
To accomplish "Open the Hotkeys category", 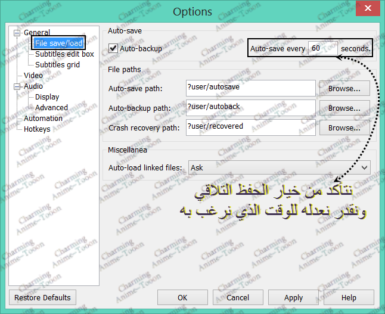I will 37,129.
